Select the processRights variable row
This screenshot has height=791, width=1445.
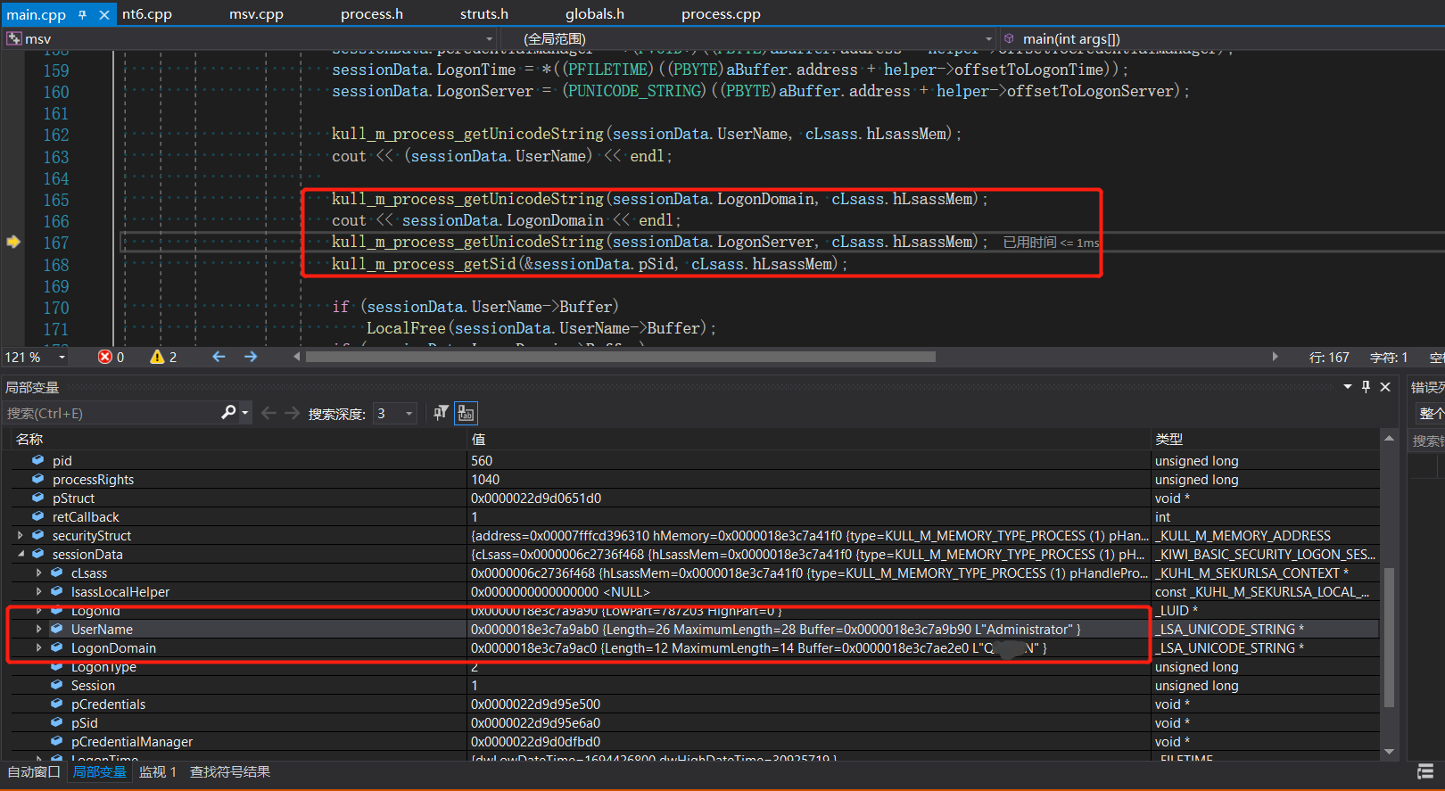[x=695, y=479]
